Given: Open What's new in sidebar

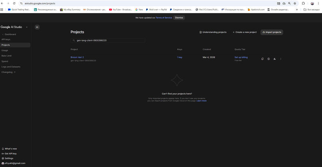Looking at the screenshot, I should click(x=9, y=149).
